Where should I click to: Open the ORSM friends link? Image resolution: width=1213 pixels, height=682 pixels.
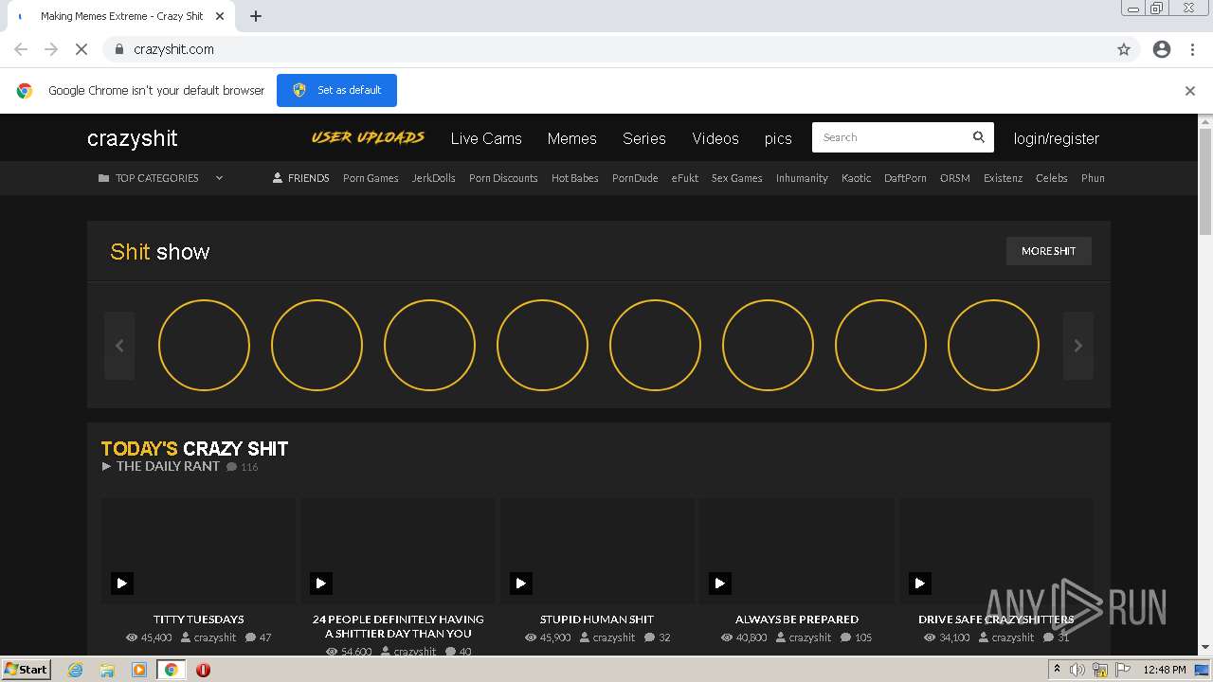(x=955, y=178)
